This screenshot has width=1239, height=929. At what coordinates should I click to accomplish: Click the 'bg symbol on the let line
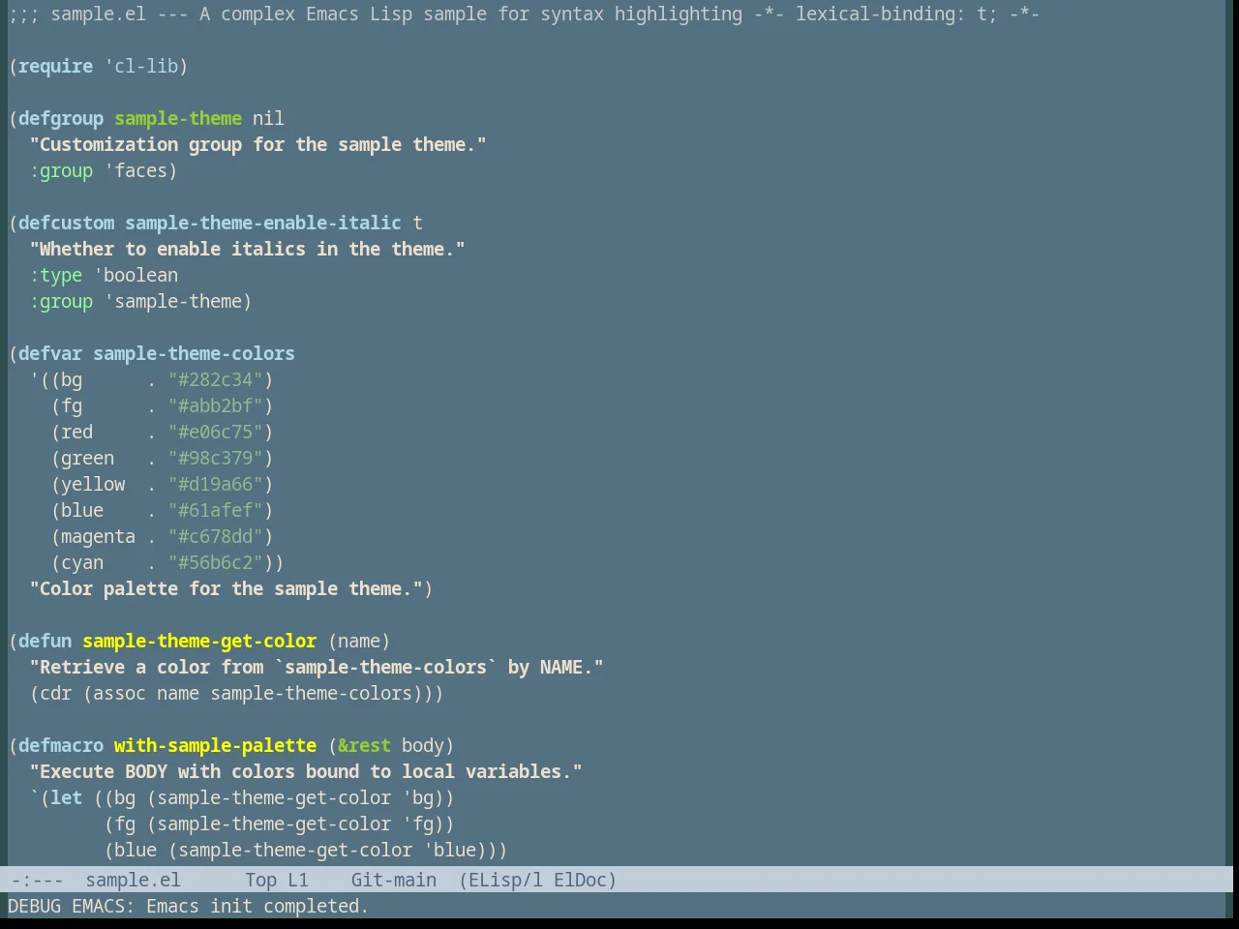click(x=418, y=797)
